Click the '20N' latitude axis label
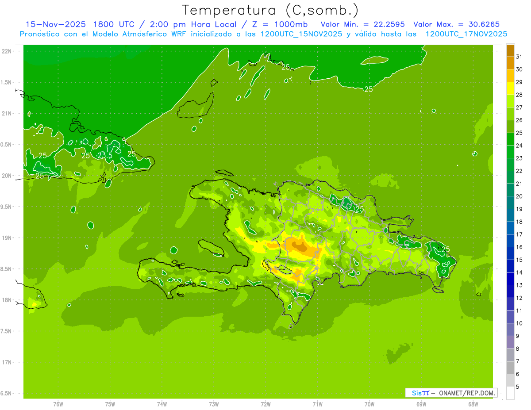The image size is (531, 410). point(8,176)
